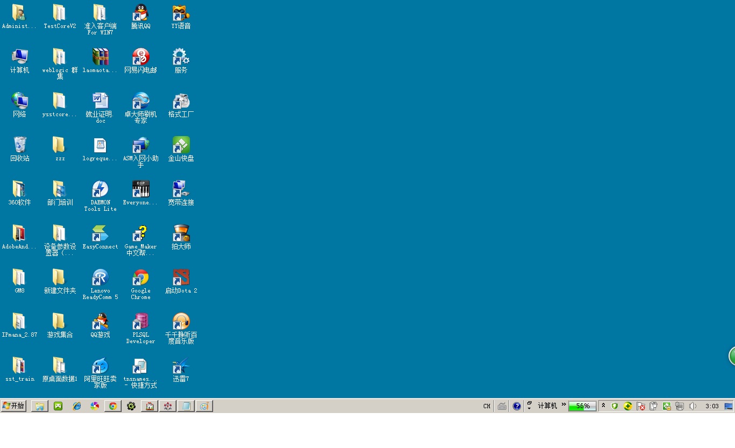Select the 网易闪电邮 shortcut icon
This screenshot has width=735, height=448.
(140, 61)
